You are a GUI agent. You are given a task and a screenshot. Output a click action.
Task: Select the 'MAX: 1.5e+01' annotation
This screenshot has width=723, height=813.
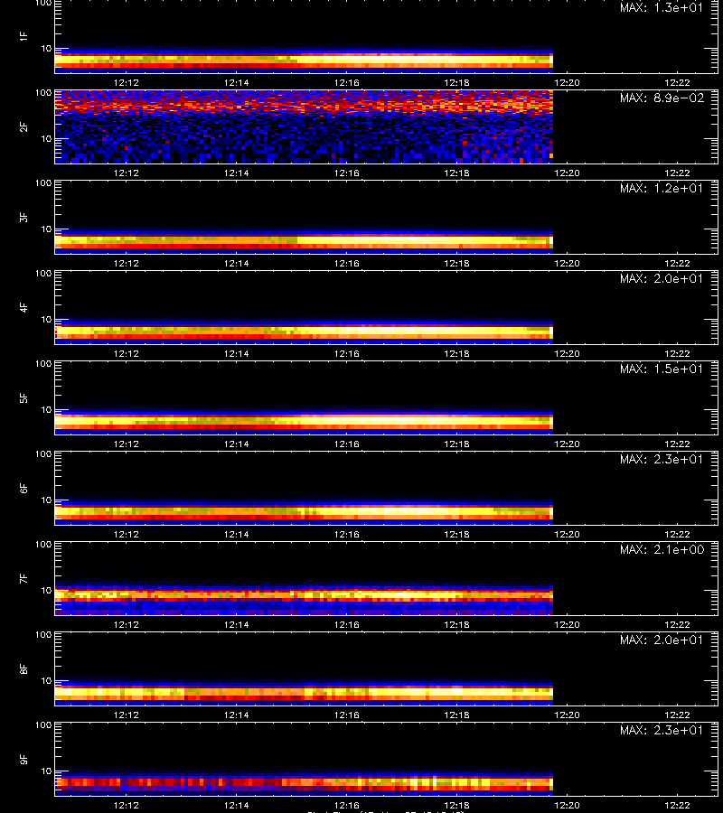coord(662,369)
